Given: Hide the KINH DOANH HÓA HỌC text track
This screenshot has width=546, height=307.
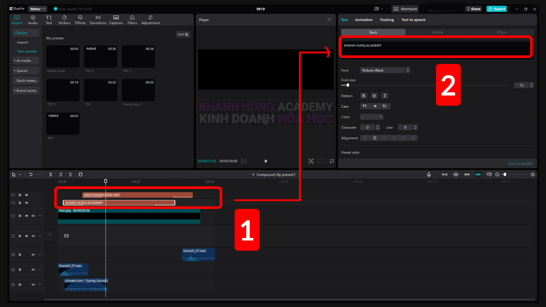Looking at the screenshot, I should click(26, 195).
